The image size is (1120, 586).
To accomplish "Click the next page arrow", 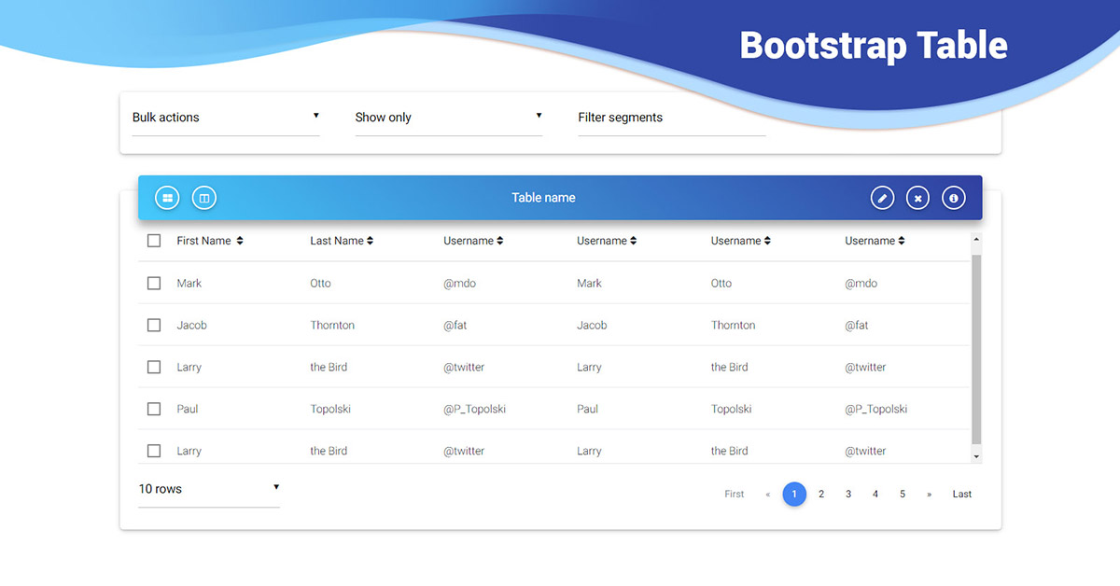I will pyautogui.click(x=929, y=494).
